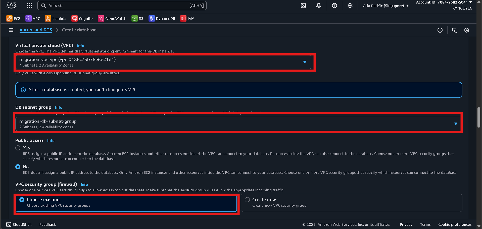Click the page vertical scrollbar thumb

[479, 118]
